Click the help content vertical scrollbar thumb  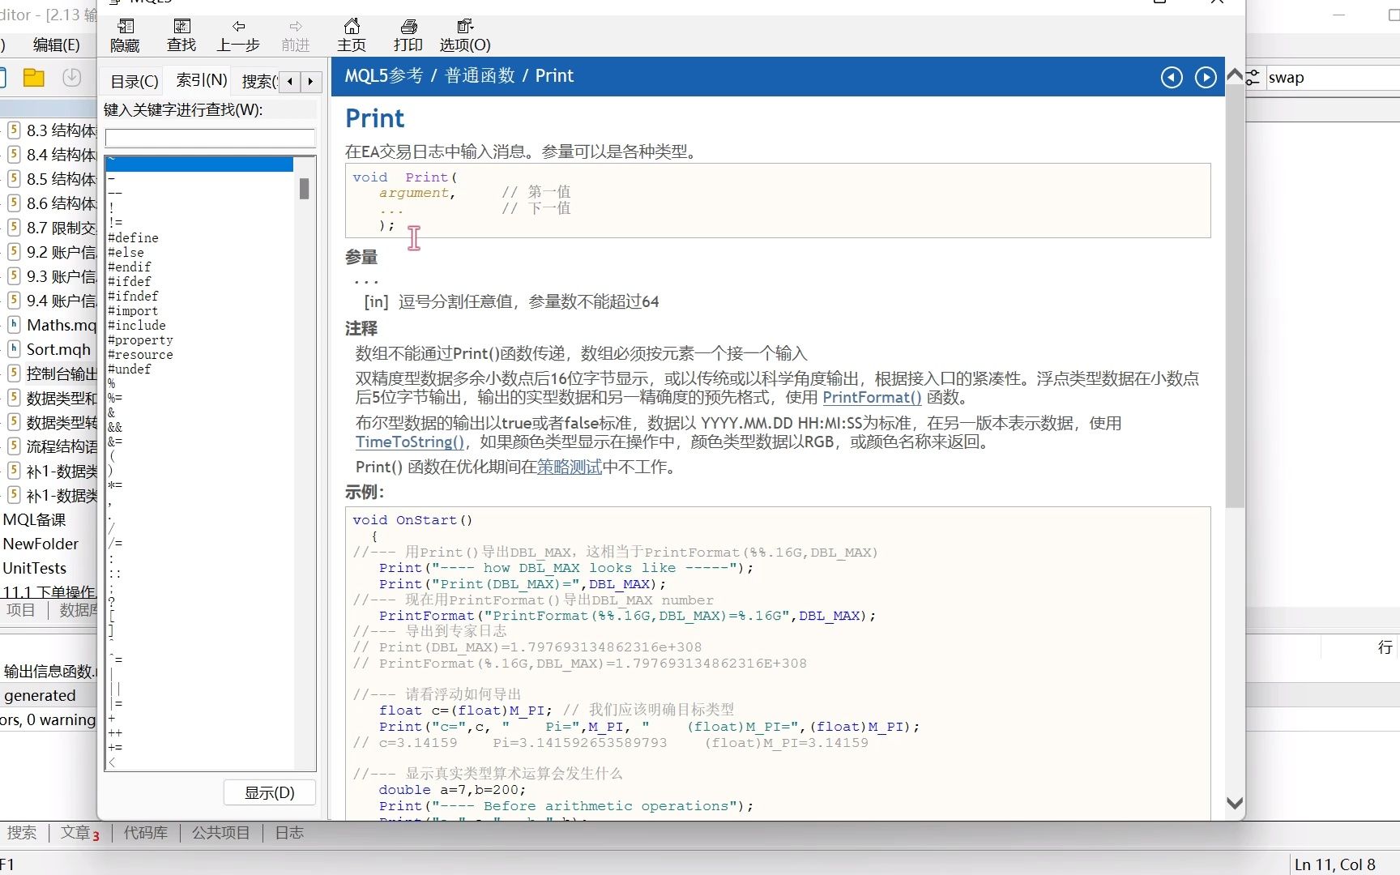point(1234,296)
